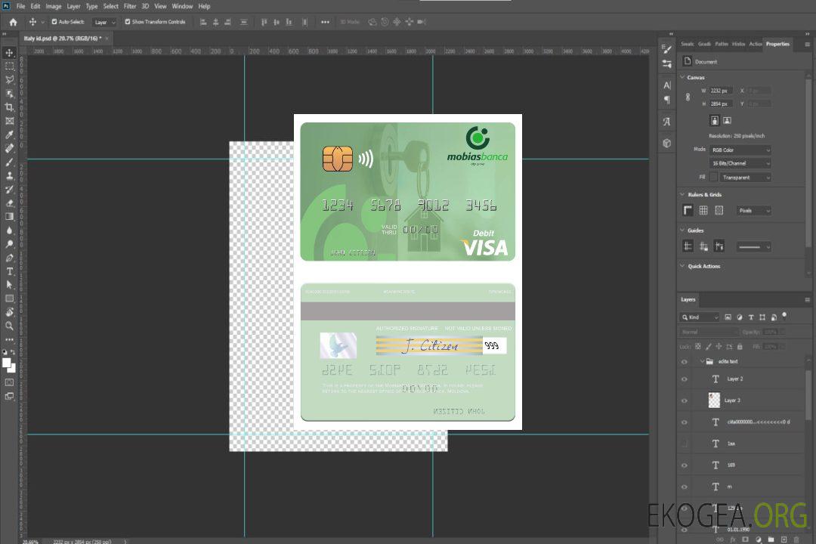Click the create new layer icon
Image resolution: width=816 pixels, height=544 pixels.
[784, 539]
